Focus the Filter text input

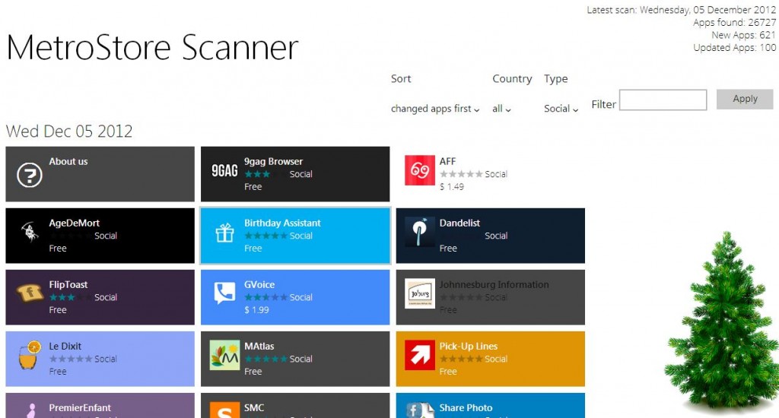point(663,100)
